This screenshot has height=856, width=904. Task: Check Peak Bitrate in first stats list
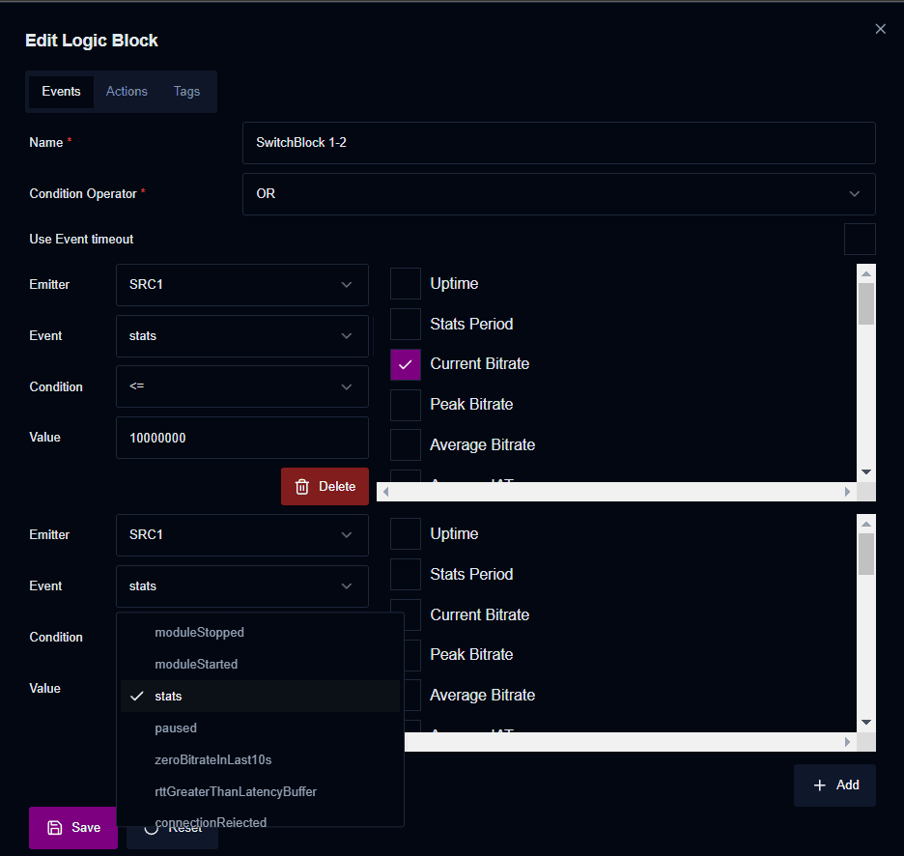pos(406,405)
